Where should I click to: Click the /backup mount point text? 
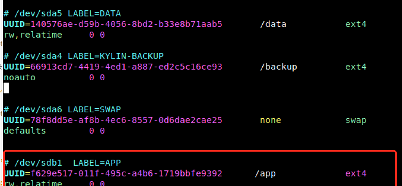[x=278, y=67]
